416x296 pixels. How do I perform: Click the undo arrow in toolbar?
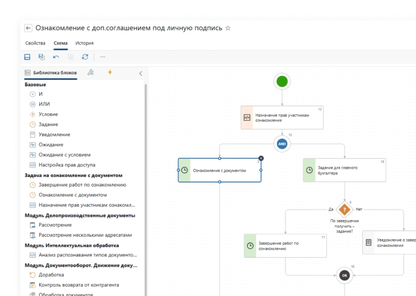coord(56,57)
